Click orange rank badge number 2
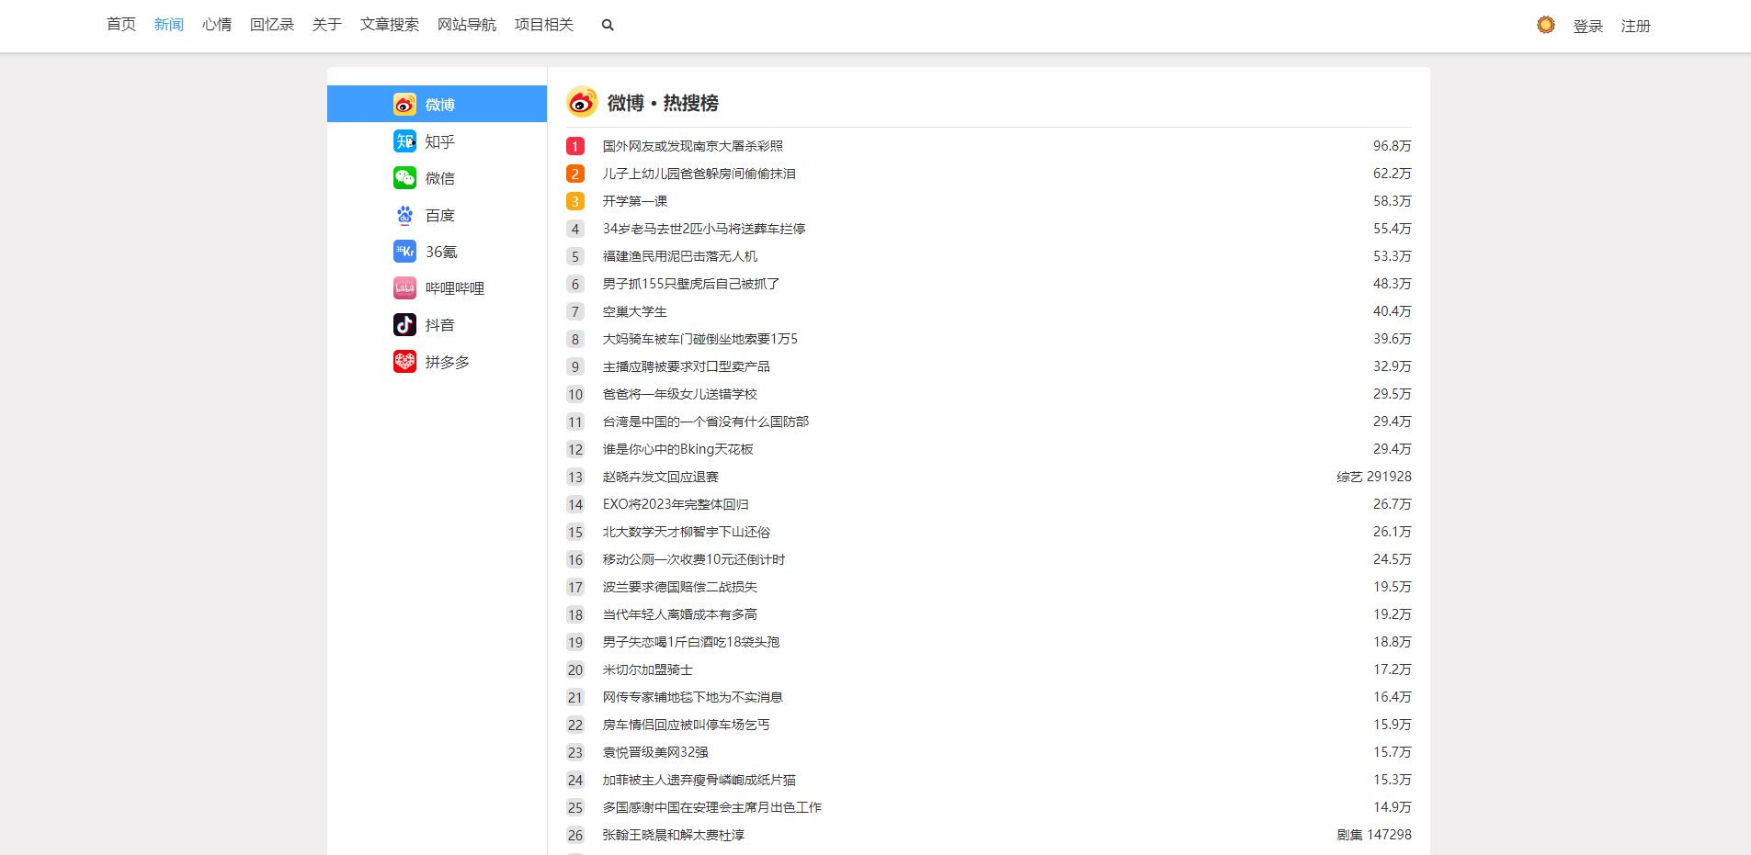 (575, 174)
